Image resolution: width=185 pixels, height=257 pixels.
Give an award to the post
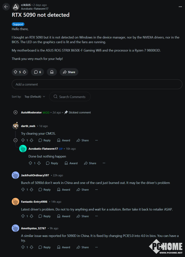[52, 72]
